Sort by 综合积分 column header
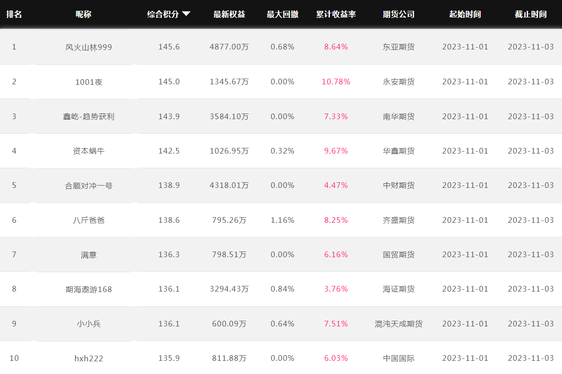562x374 pixels. [x=163, y=14]
